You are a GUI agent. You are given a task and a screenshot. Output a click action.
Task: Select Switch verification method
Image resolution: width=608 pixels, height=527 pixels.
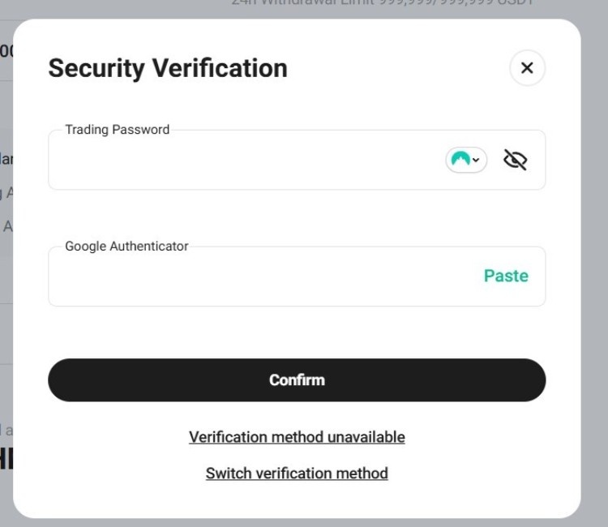[297, 473]
